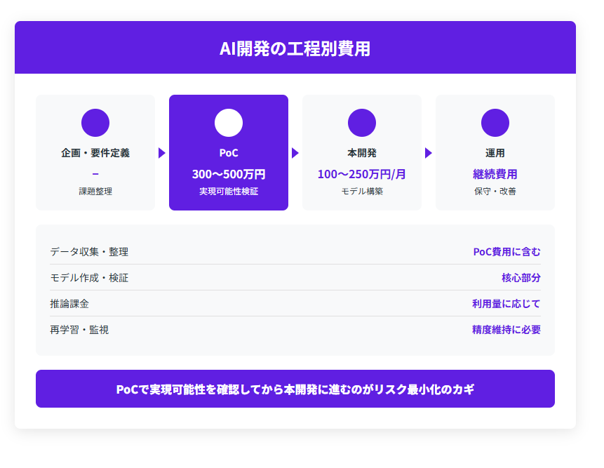
Task: Click the circle icon above 企画・要件定義
Action: (x=95, y=123)
